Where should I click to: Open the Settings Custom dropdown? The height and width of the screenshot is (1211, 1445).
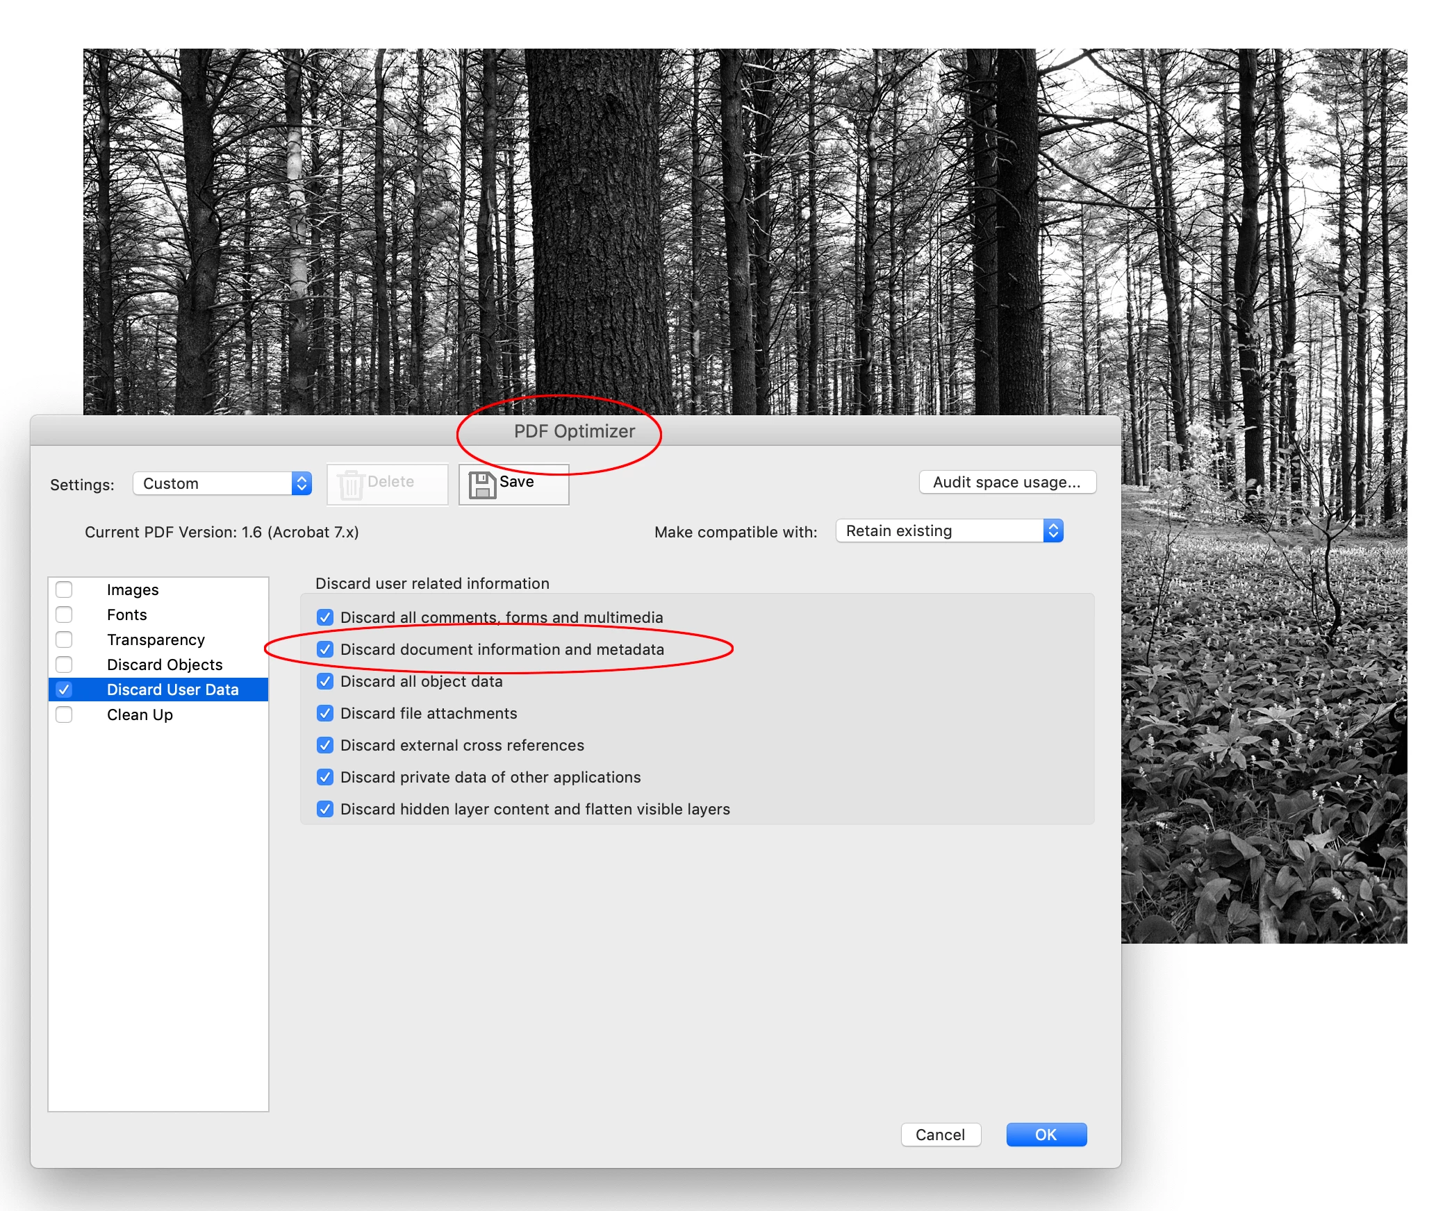tap(213, 483)
